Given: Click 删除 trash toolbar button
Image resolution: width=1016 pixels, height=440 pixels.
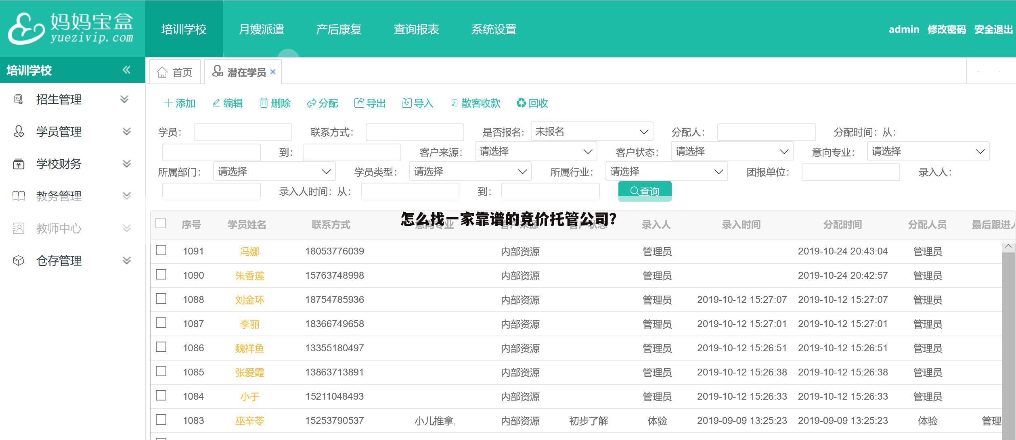Looking at the screenshot, I should pyautogui.click(x=275, y=103).
